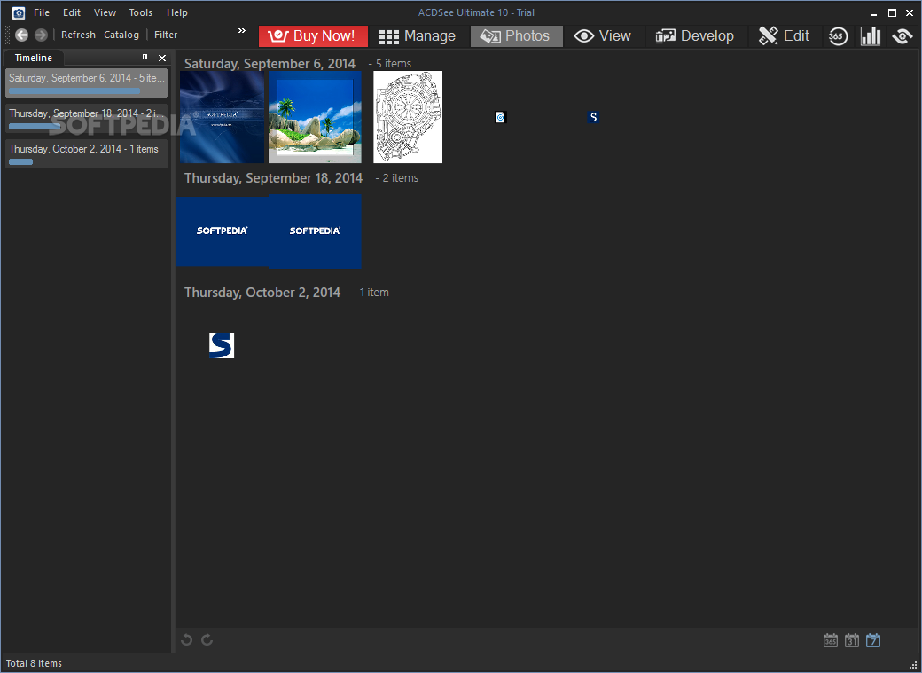This screenshot has width=922, height=673.
Task: Expand the toolbar overflow chevron
Action: (x=242, y=30)
